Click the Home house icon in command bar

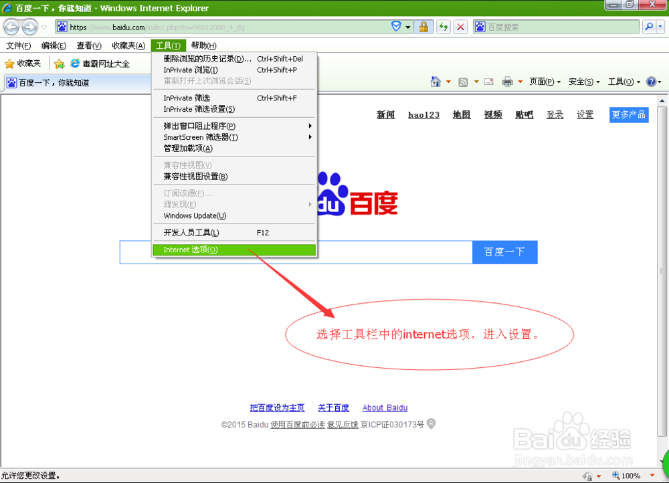coord(436,82)
